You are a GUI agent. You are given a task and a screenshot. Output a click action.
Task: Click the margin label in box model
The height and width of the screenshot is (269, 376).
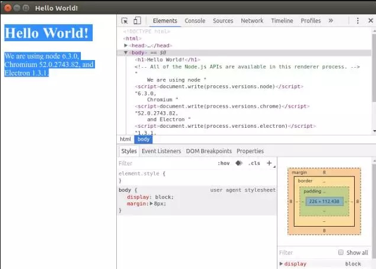coord(299,172)
